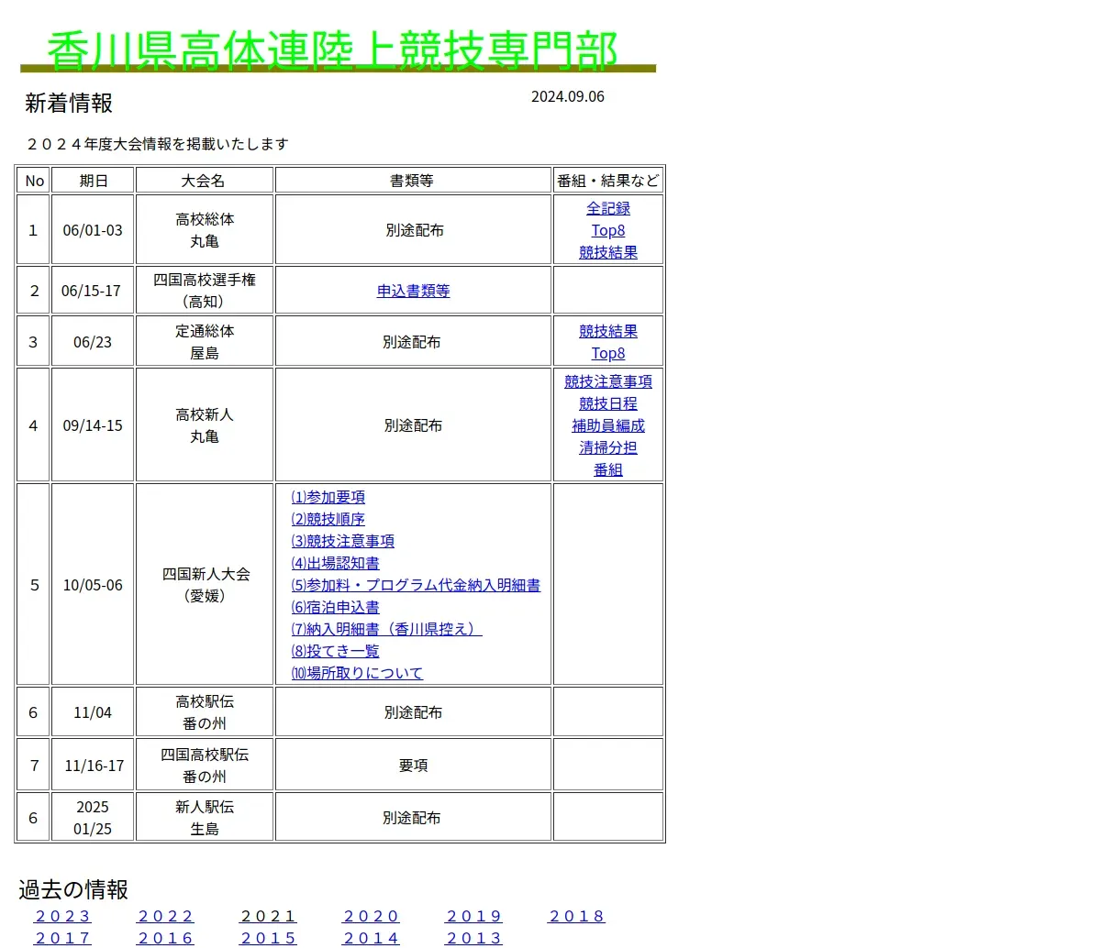Click the date cell 2025 01/25
The height and width of the screenshot is (948, 1101).
click(93, 818)
